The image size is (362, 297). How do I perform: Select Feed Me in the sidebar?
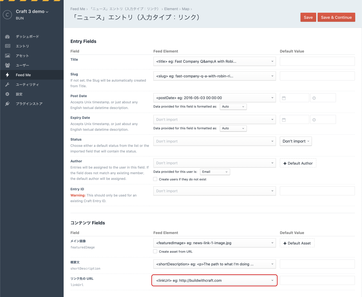[23, 75]
